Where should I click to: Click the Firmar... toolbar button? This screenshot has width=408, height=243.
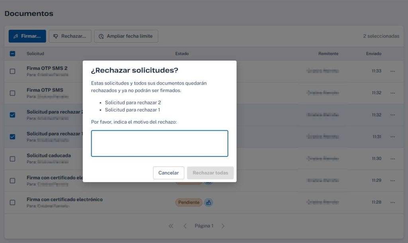[x=27, y=36]
